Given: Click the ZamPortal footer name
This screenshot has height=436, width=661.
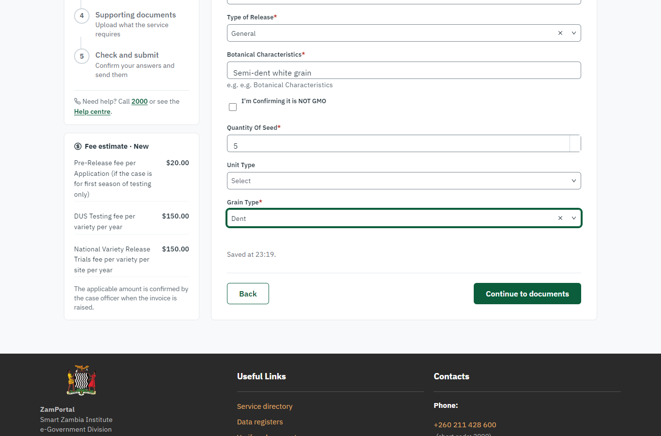Looking at the screenshot, I should pos(57,409).
